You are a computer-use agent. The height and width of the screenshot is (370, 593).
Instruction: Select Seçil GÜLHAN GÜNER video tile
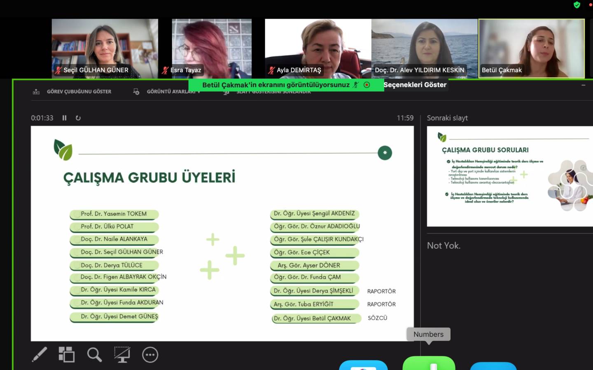coord(105,49)
